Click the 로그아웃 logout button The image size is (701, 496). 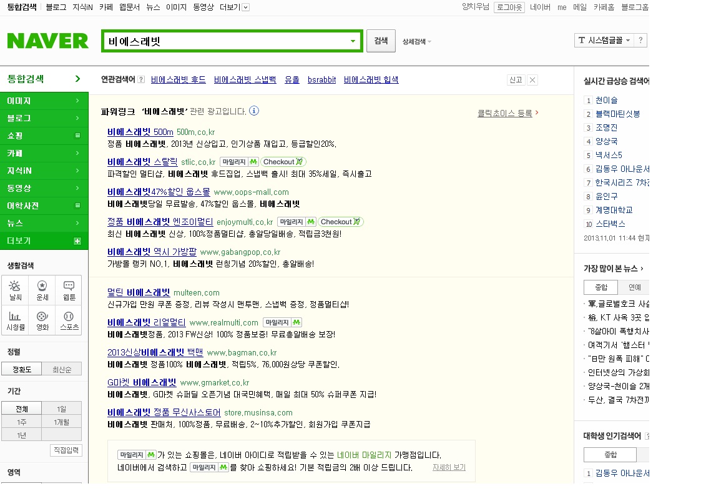(x=509, y=7)
